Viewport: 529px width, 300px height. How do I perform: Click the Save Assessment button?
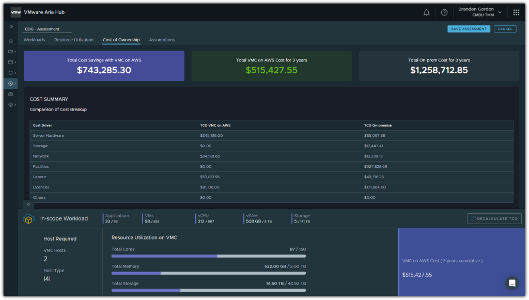click(469, 29)
